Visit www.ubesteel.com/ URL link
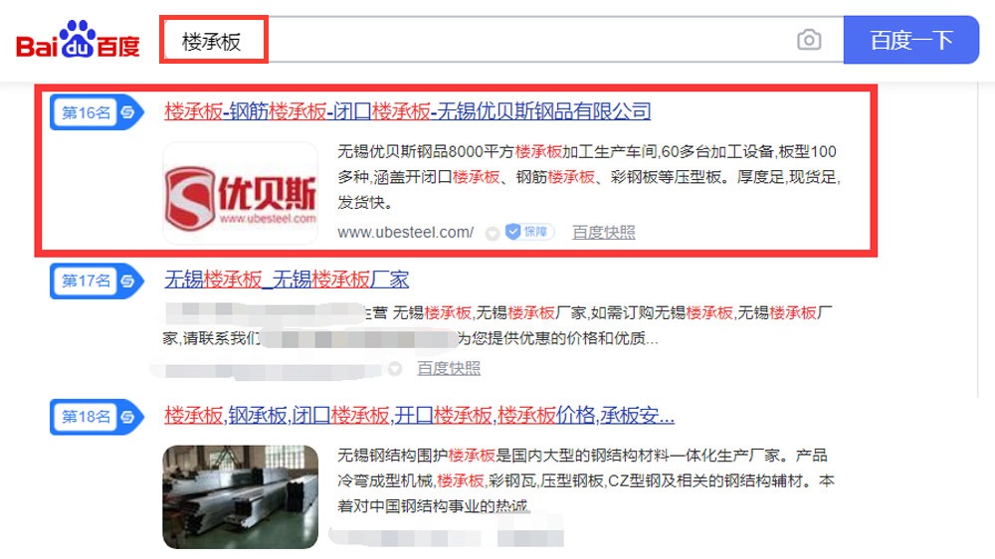995x559 pixels. [406, 232]
